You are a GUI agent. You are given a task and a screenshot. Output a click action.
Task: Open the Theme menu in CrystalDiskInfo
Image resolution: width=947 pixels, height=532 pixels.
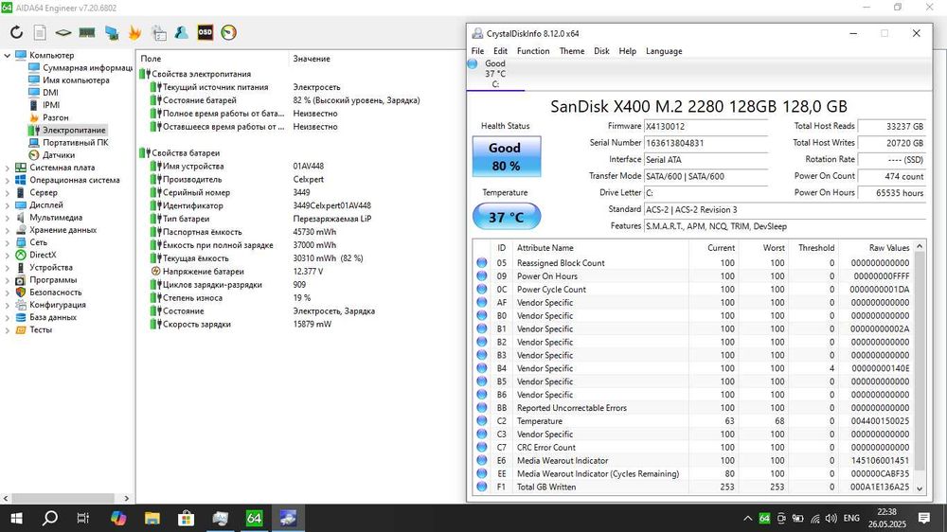571,51
